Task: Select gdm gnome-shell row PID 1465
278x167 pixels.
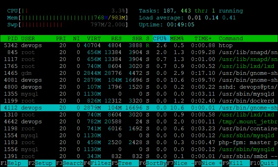Action: (x=139, y=73)
